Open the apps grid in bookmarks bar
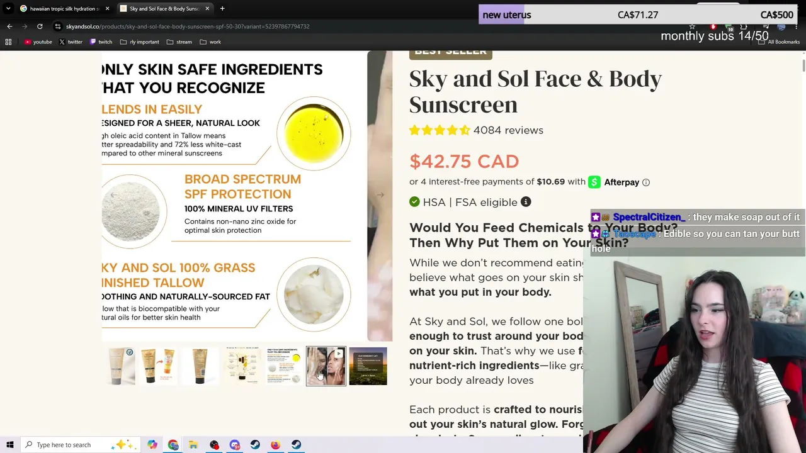Screen dimensions: 806x453 [9, 42]
